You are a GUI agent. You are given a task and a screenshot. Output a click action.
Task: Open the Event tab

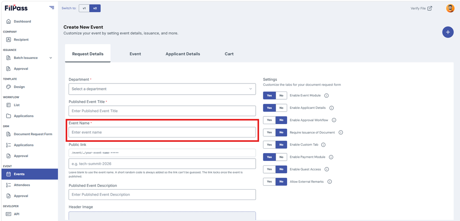tap(135, 54)
